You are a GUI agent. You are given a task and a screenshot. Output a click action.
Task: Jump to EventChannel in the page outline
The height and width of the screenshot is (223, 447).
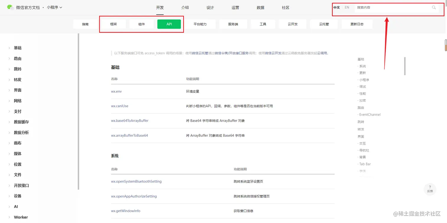[x=370, y=115]
